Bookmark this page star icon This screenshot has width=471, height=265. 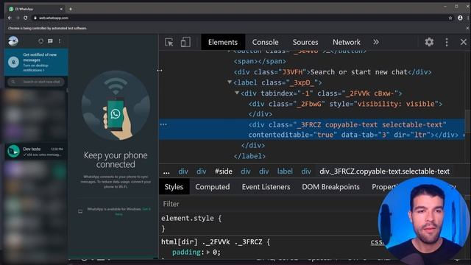point(450,18)
